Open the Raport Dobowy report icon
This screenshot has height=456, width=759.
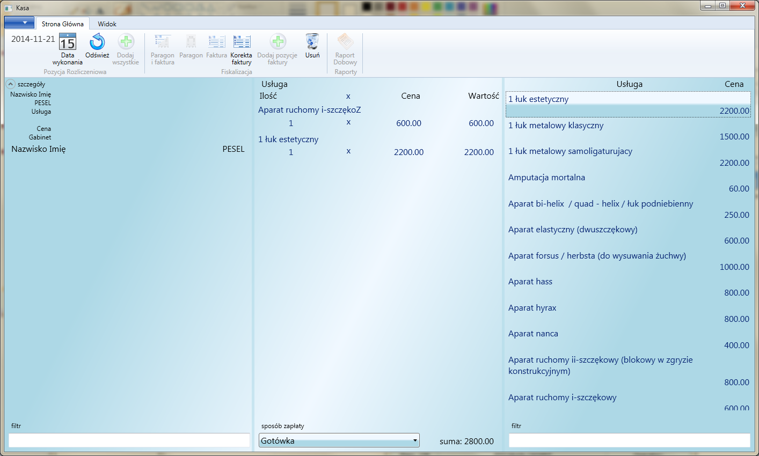click(x=345, y=42)
